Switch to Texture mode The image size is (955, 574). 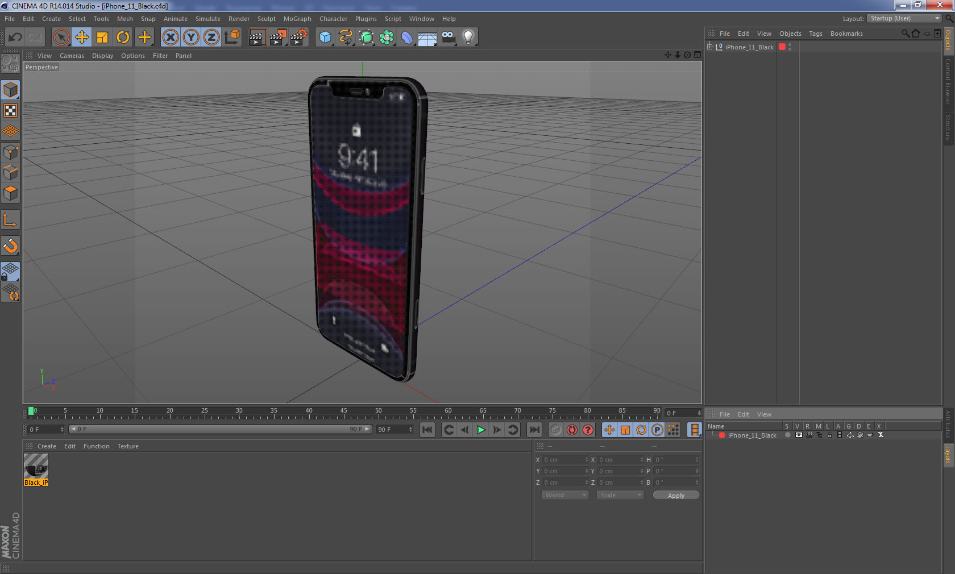point(10,110)
